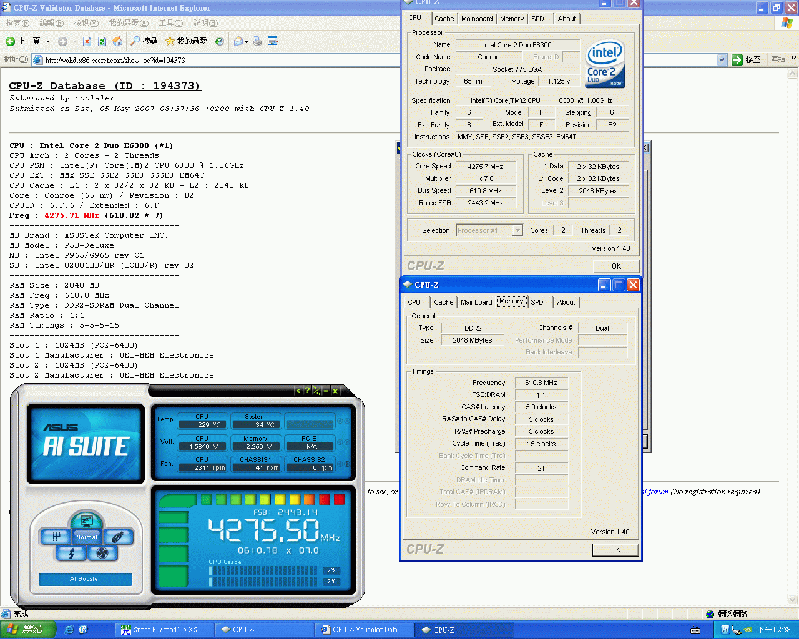Click the Home icon in IE toolbar
799x639 pixels.
pyautogui.click(x=117, y=41)
